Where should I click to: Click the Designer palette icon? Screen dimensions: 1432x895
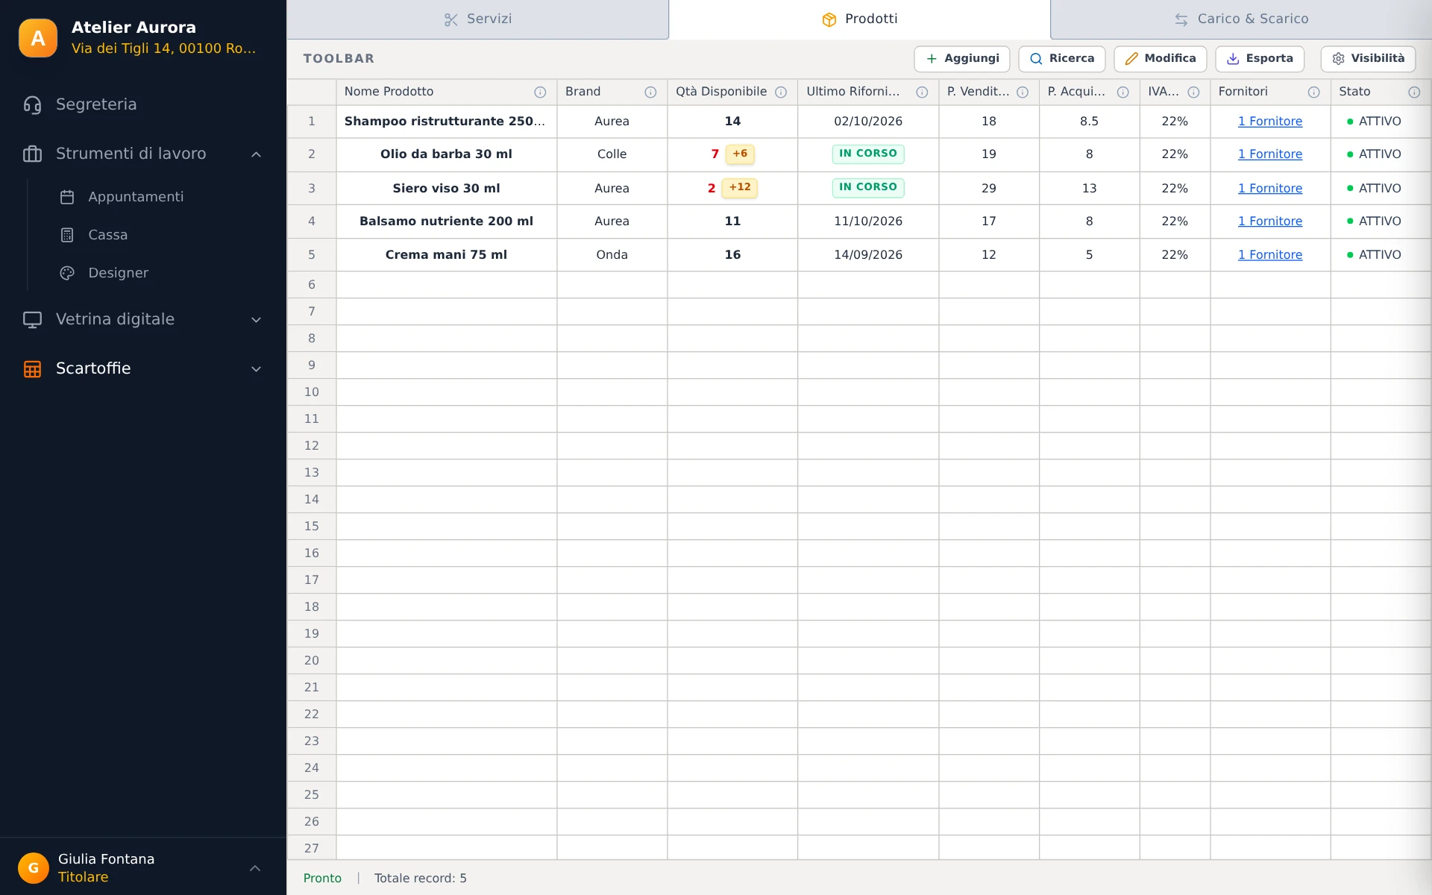click(67, 273)
